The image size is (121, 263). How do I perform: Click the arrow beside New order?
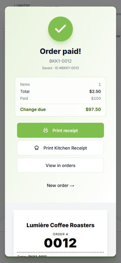72,186
